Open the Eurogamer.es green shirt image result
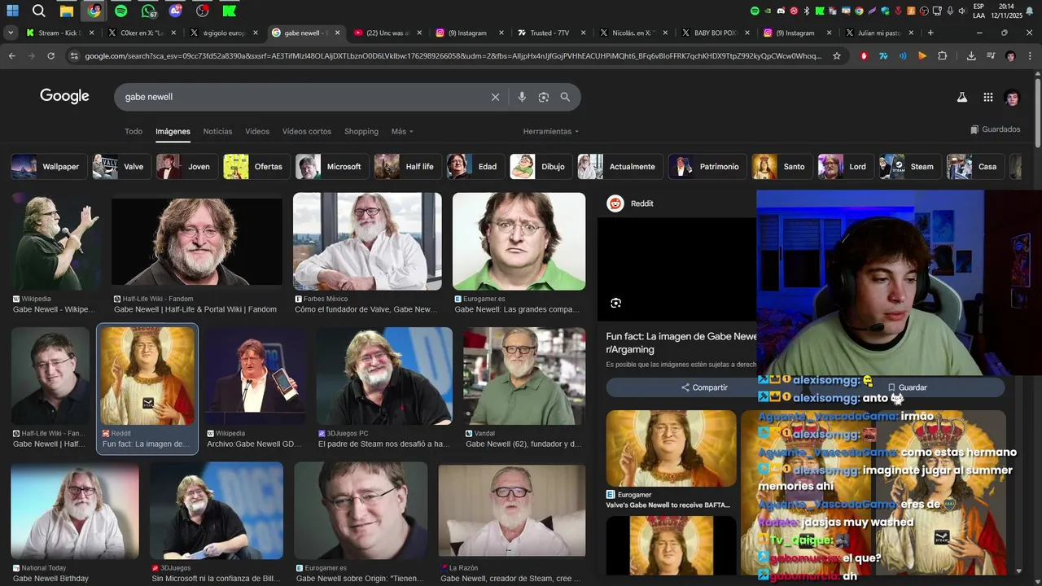Viewport: 1042px width, 586px height. (519, 241)
